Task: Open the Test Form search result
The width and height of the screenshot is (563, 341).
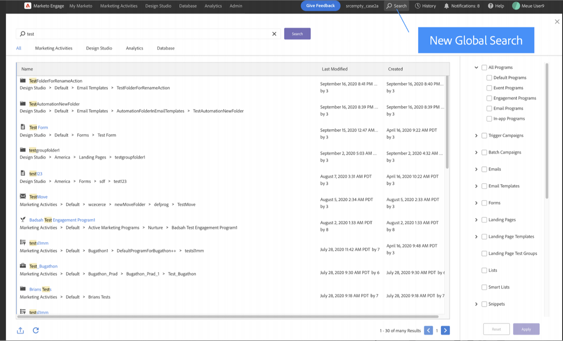Action: [x=38, y=127]
